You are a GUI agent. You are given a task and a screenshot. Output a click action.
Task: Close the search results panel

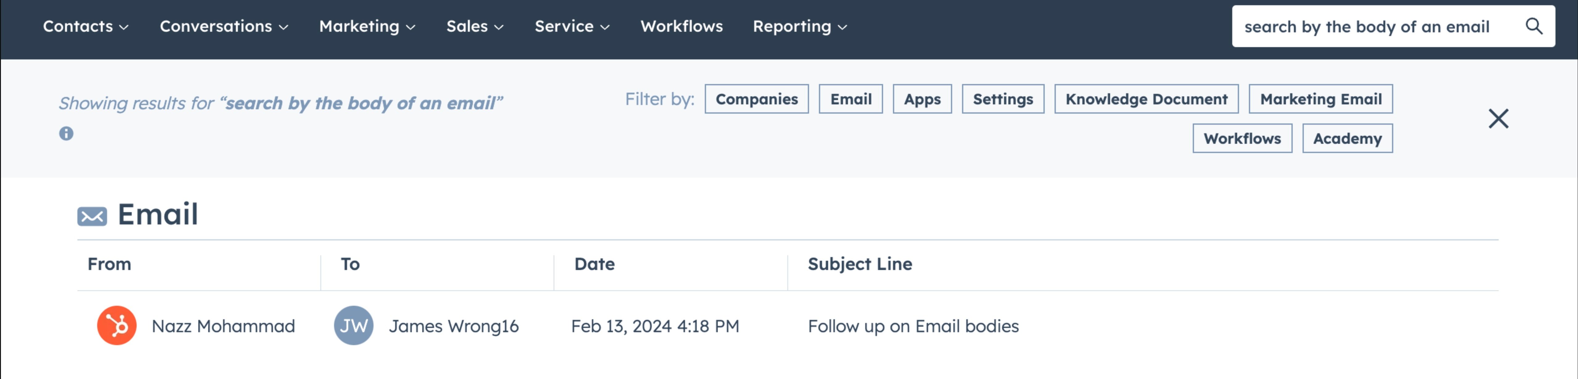1498,119
